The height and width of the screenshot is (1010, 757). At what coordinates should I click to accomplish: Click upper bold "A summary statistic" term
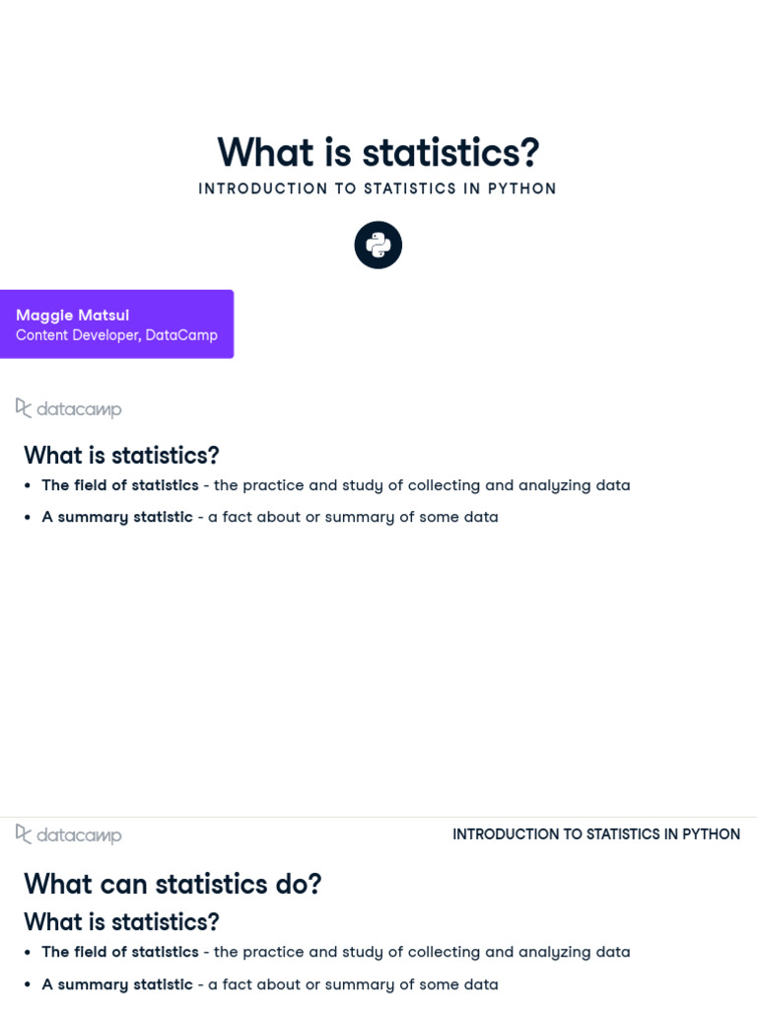point(117,517)
